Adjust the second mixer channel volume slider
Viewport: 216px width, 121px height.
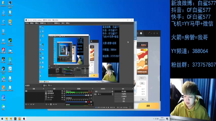(x=76, y=102)
